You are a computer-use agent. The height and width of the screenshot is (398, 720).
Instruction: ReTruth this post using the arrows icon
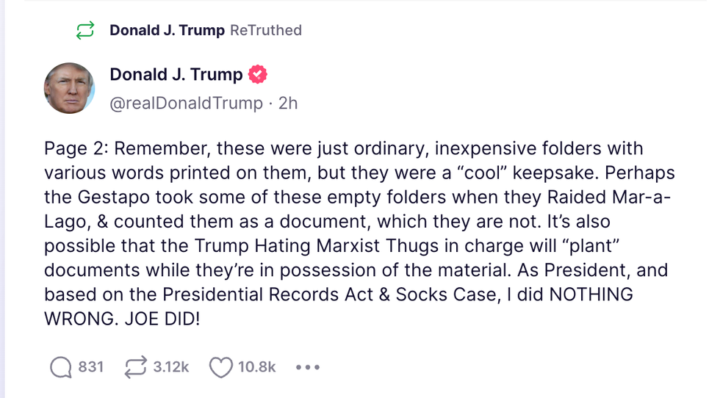coord(136,367)
